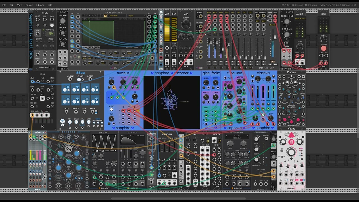Click the QNT OFST knob
Viewport: 359px width, 202px height.
(x=174, y=48)
